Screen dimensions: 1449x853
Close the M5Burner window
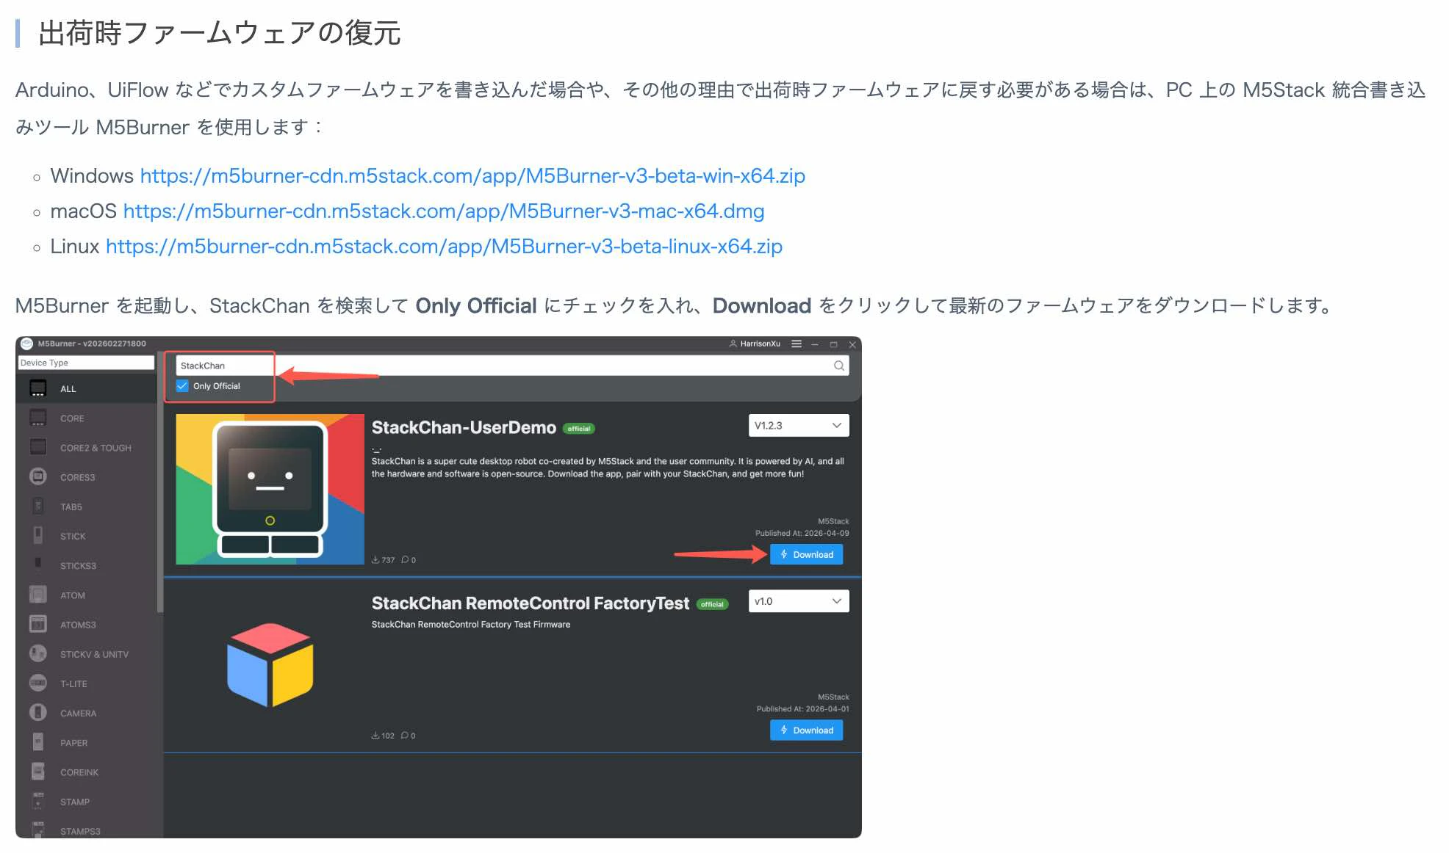pyautogui.click(x=852, y=344)
